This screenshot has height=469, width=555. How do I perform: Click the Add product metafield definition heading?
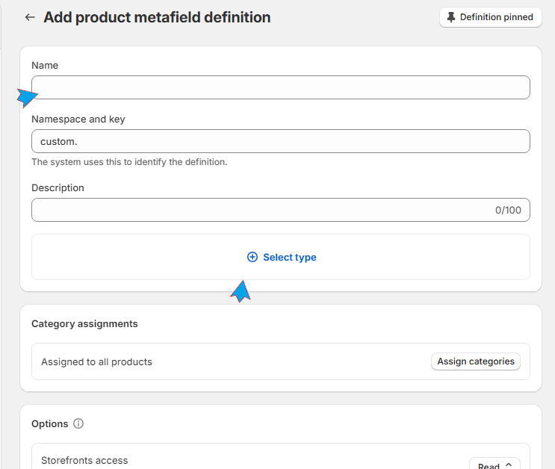[x=157, y=17]
